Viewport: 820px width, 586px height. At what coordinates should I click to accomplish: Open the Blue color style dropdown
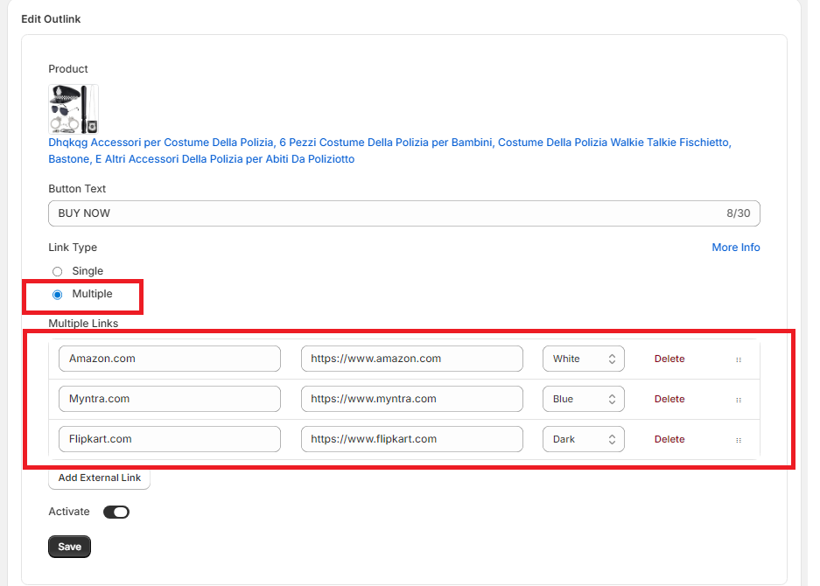pyautogui.click(x=584, y=399)
